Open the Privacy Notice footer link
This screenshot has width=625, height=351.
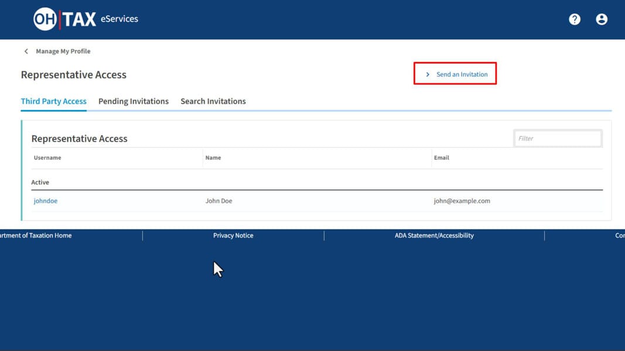[x=233, y=235]
